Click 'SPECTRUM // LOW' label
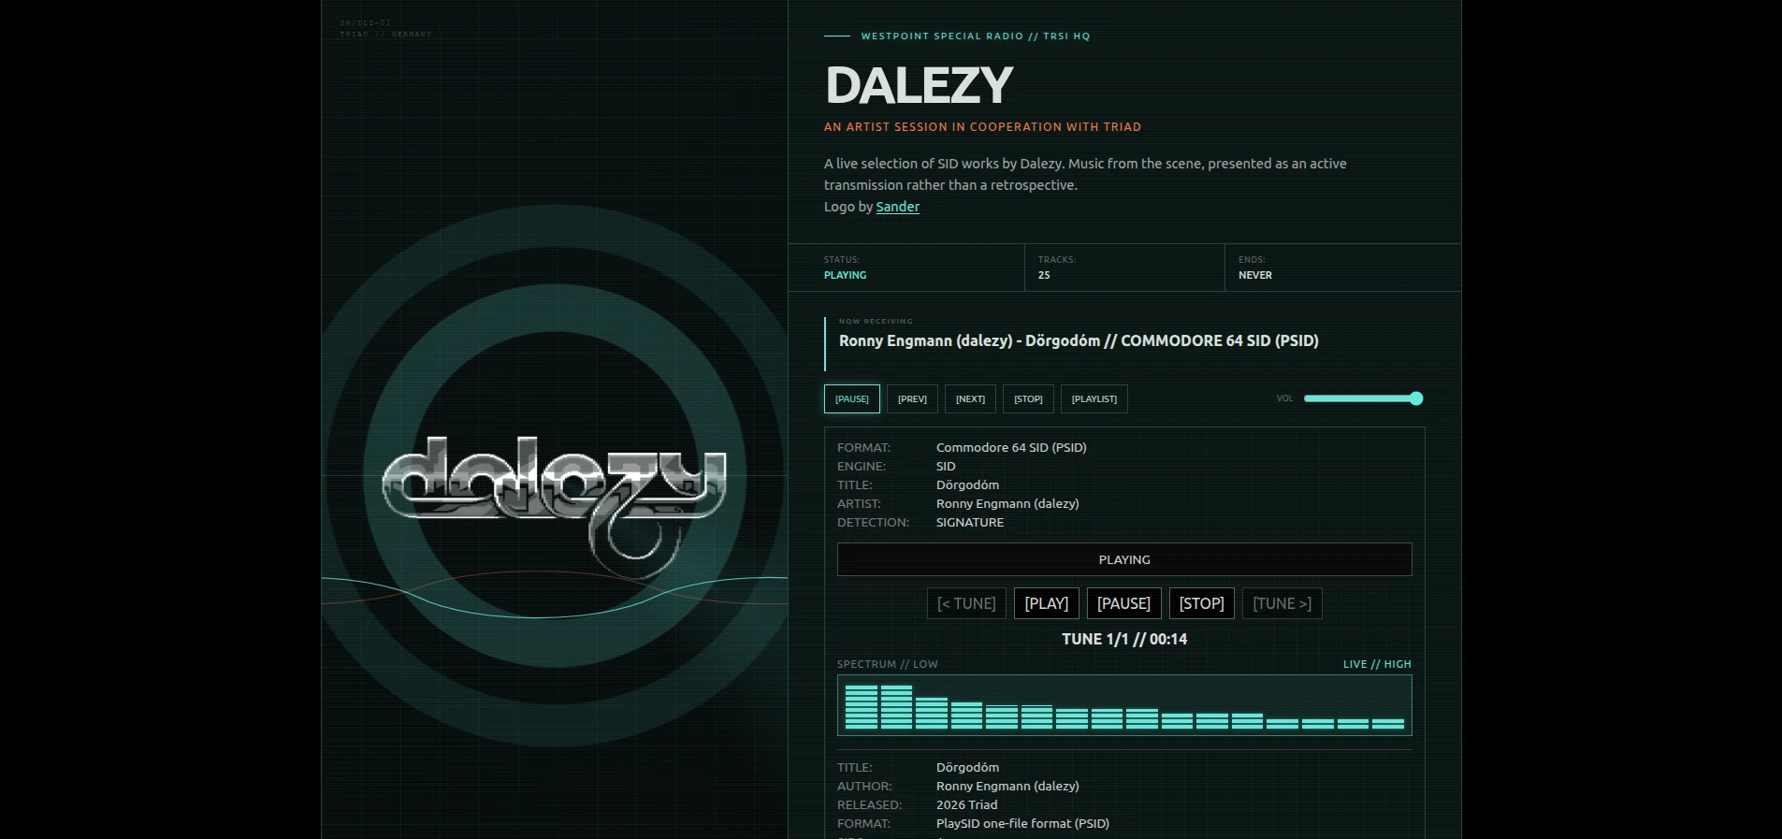Screen dimensions: 1782x839 (x=887, y=664)
